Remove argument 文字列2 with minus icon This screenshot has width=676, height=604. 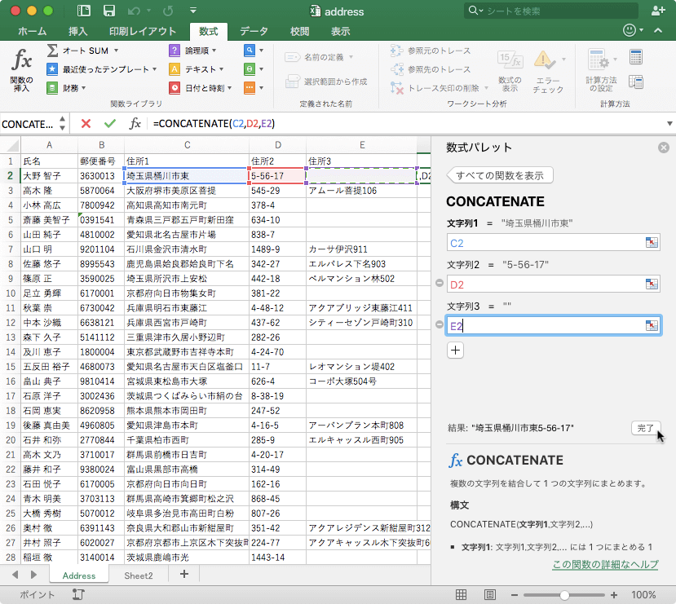[440, 284]
